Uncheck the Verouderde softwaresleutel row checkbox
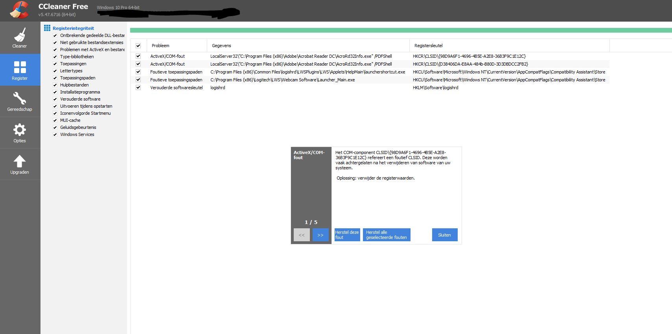This screenshot has width=672, height=334. (138, 88)
